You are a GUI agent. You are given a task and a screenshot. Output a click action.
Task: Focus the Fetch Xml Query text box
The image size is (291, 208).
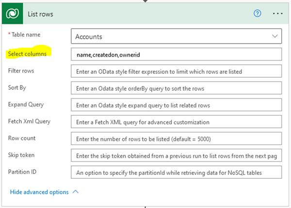[x=176, y=122]
